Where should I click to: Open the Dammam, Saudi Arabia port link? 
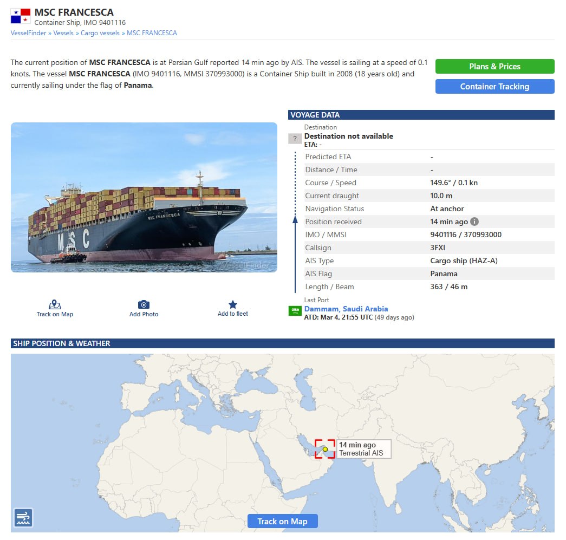tap(346, 309)
